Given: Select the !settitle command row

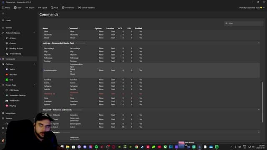Looking at the screenshot, I should pyautogui.click(x=151, y=89).
